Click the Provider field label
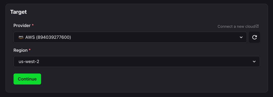This screenshot has height=97, width=273. coord(22,25)
